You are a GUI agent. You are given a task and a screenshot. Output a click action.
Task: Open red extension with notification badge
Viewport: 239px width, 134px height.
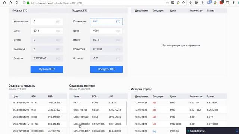(x=221, y=3)
